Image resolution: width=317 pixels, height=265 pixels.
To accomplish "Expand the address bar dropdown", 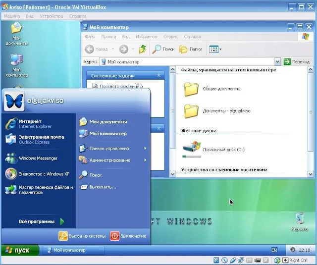I will point(277,62).
